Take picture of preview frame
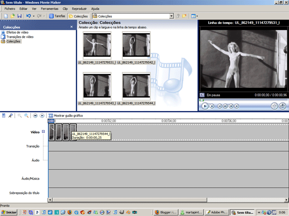Screen dimensions: 289x216 [283, 106]
